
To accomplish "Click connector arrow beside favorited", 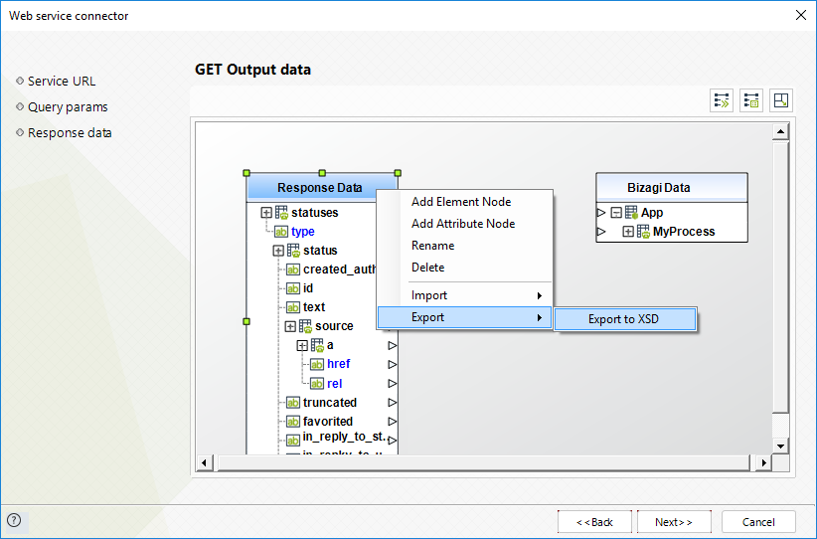I will coord(393,422).
